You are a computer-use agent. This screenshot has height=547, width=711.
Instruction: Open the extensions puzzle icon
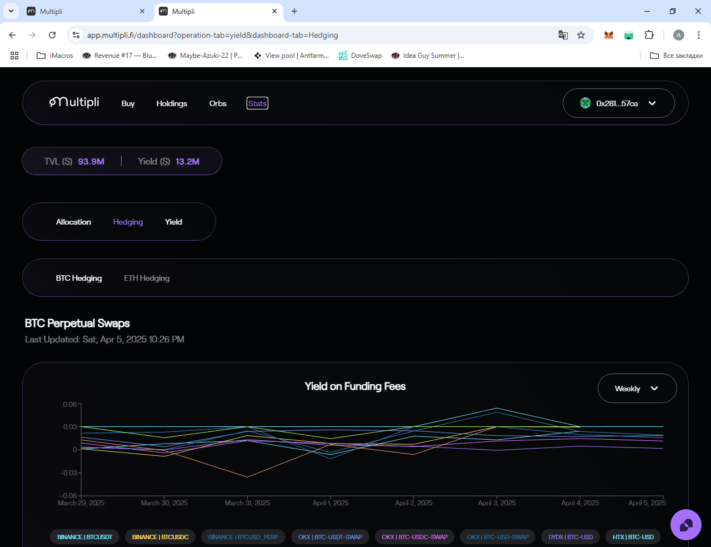point(649,35)
